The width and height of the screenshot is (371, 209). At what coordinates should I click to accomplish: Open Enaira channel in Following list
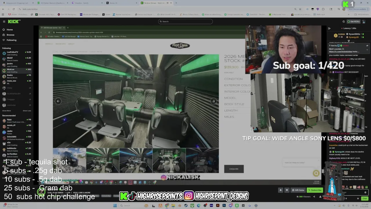pyautogui.click(x=17, y=76)
